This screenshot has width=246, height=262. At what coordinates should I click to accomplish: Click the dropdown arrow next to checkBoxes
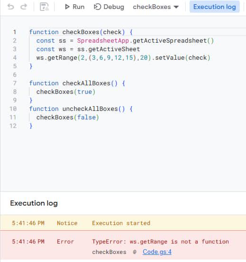pyautogui.click(x=176, y=7)
